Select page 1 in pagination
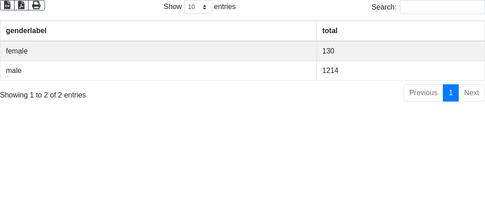Viewport: 485px width, 204px height. [x=451, y=93]
